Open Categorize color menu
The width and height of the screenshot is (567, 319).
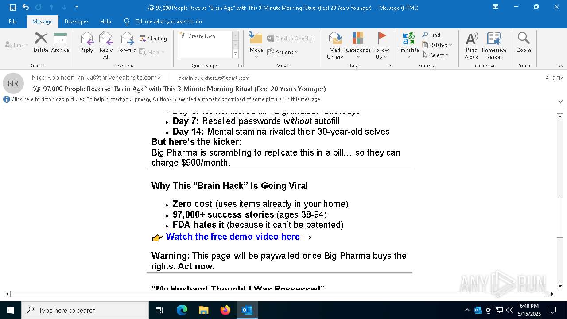(358, 45)
